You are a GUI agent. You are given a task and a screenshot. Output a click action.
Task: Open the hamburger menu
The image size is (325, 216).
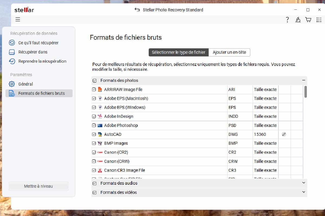pos(18,19)
